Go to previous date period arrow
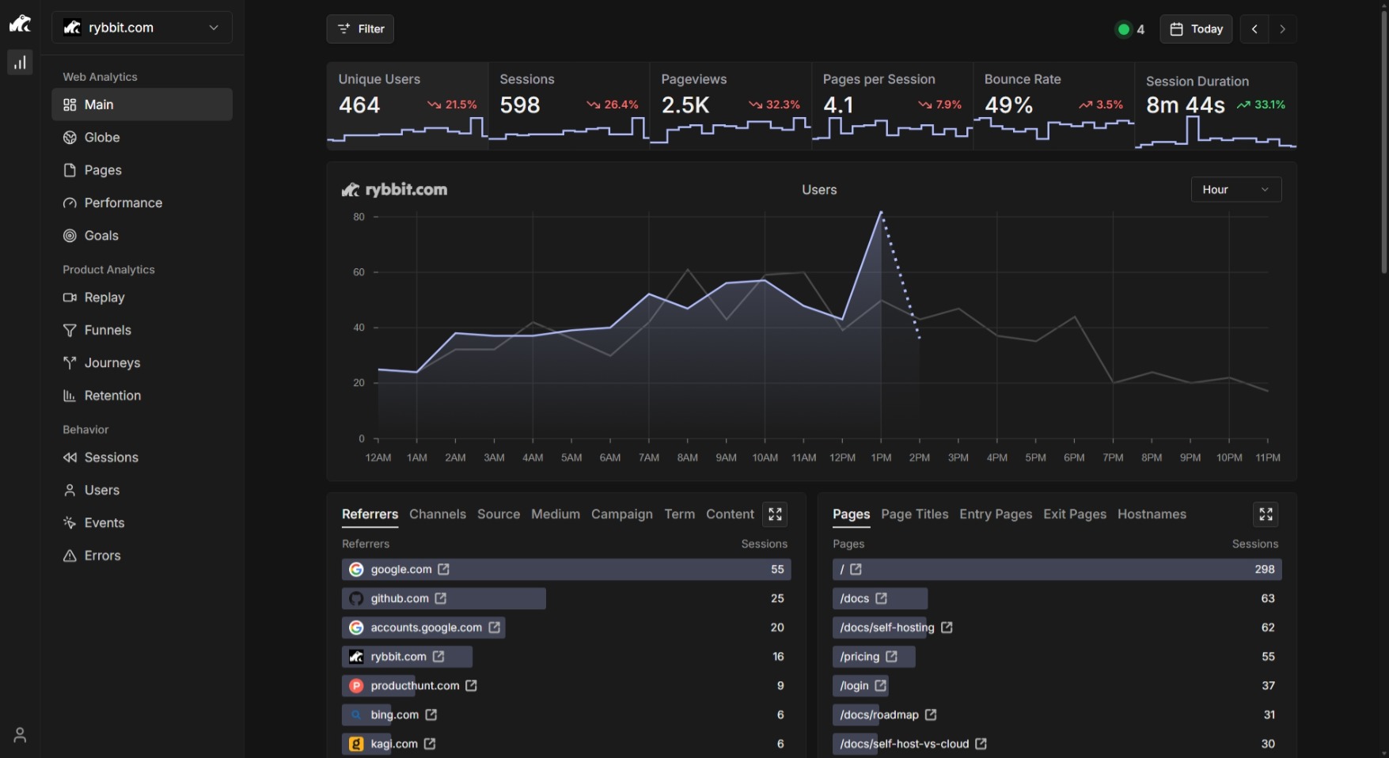 [1254, 29]
